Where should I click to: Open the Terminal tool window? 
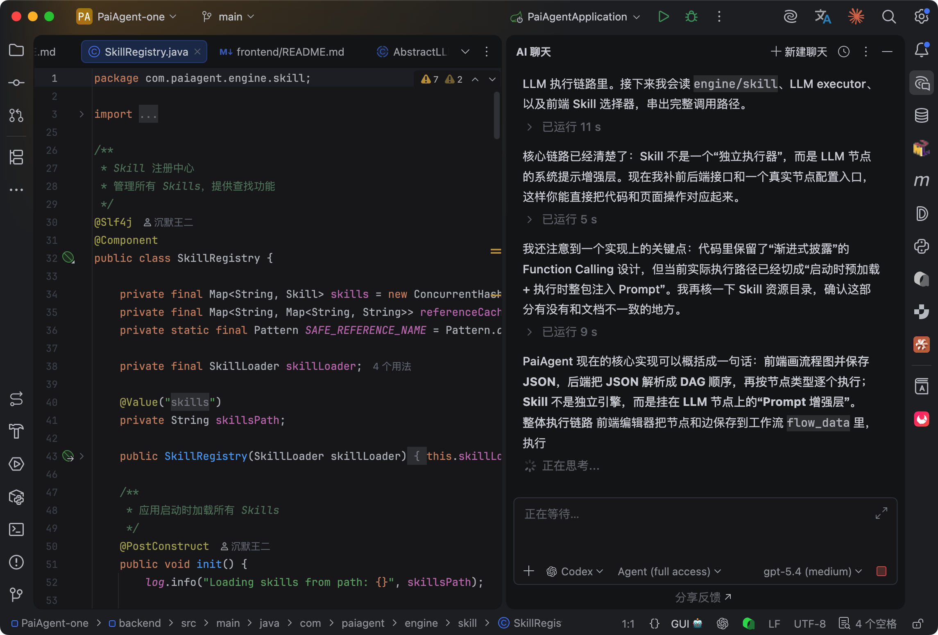click(x=16, y=529)
